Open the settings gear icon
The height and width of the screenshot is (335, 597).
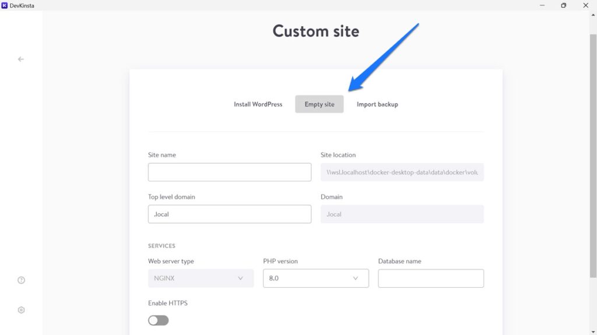coord(22,310)
